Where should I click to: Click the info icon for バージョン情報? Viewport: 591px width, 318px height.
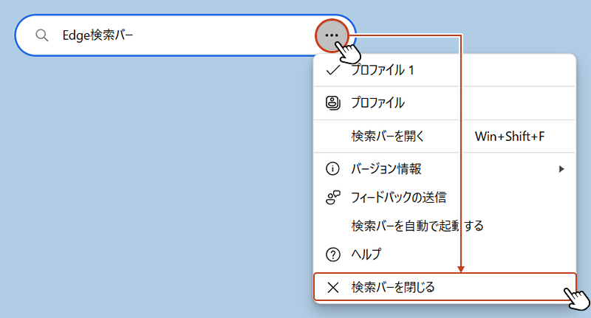[332, 169]
